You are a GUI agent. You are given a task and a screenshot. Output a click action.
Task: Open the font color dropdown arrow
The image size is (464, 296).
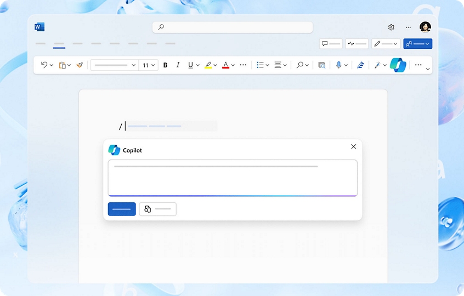pyautogui.click(x=233, y=65)
